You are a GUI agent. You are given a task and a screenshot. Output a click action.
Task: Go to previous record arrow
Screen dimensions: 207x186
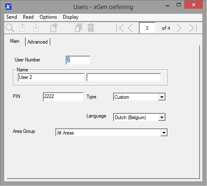(131, 28)
